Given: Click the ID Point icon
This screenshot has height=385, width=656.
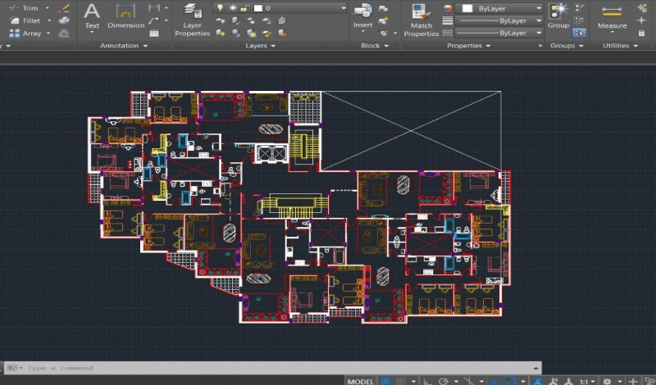Looking at the screenshot, I should (642, 20).
